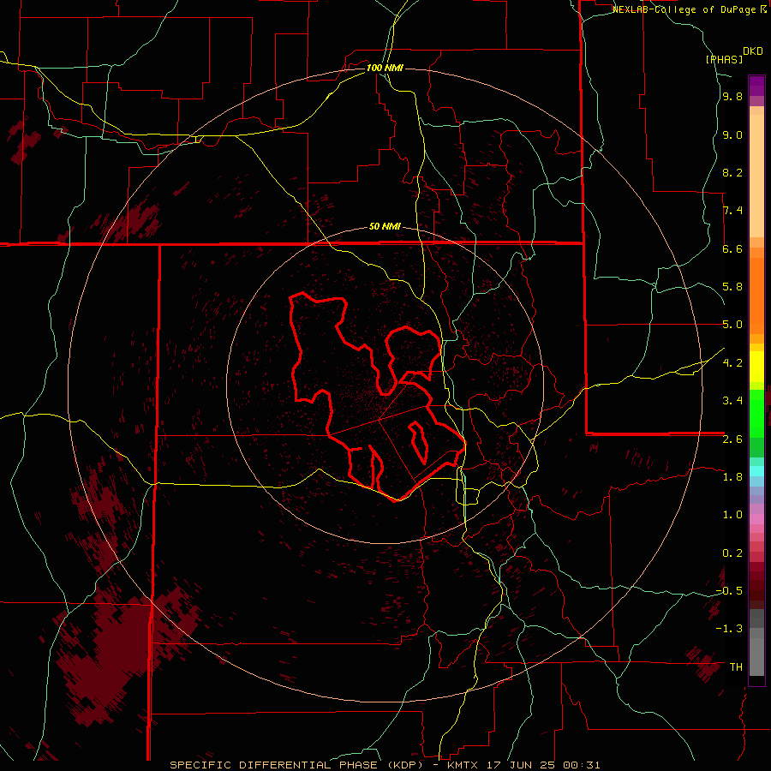Image resolution: width=771 pixels, height=771 pixels.
Task: Click the 6.6 value on the legend
Action: point(732,248)
